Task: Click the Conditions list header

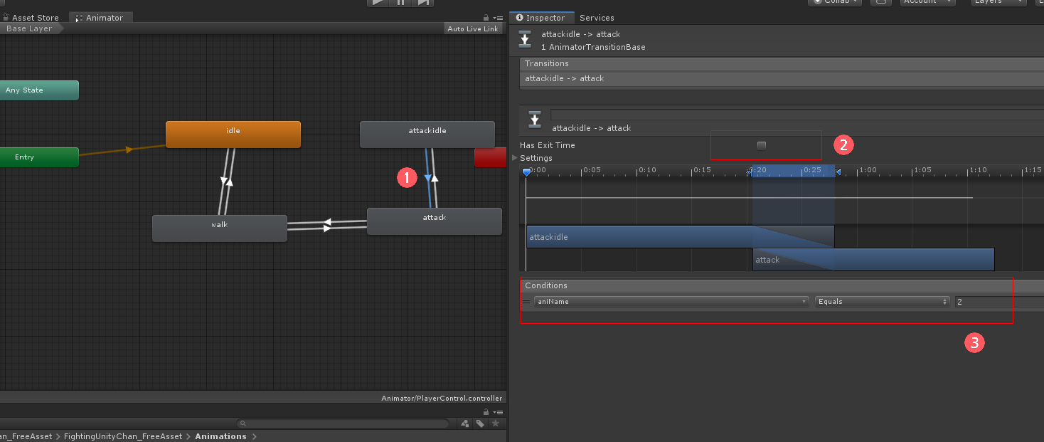Action: coord(782,285)
